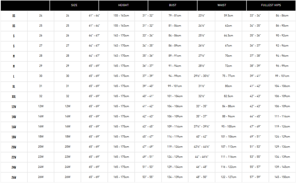Select the 134 - 139cm bust cell

click(174, 177)
